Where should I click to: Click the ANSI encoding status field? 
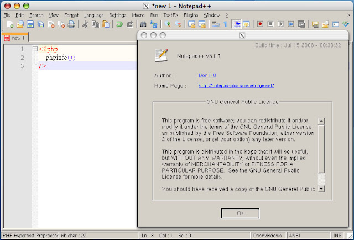click(309, 236)
